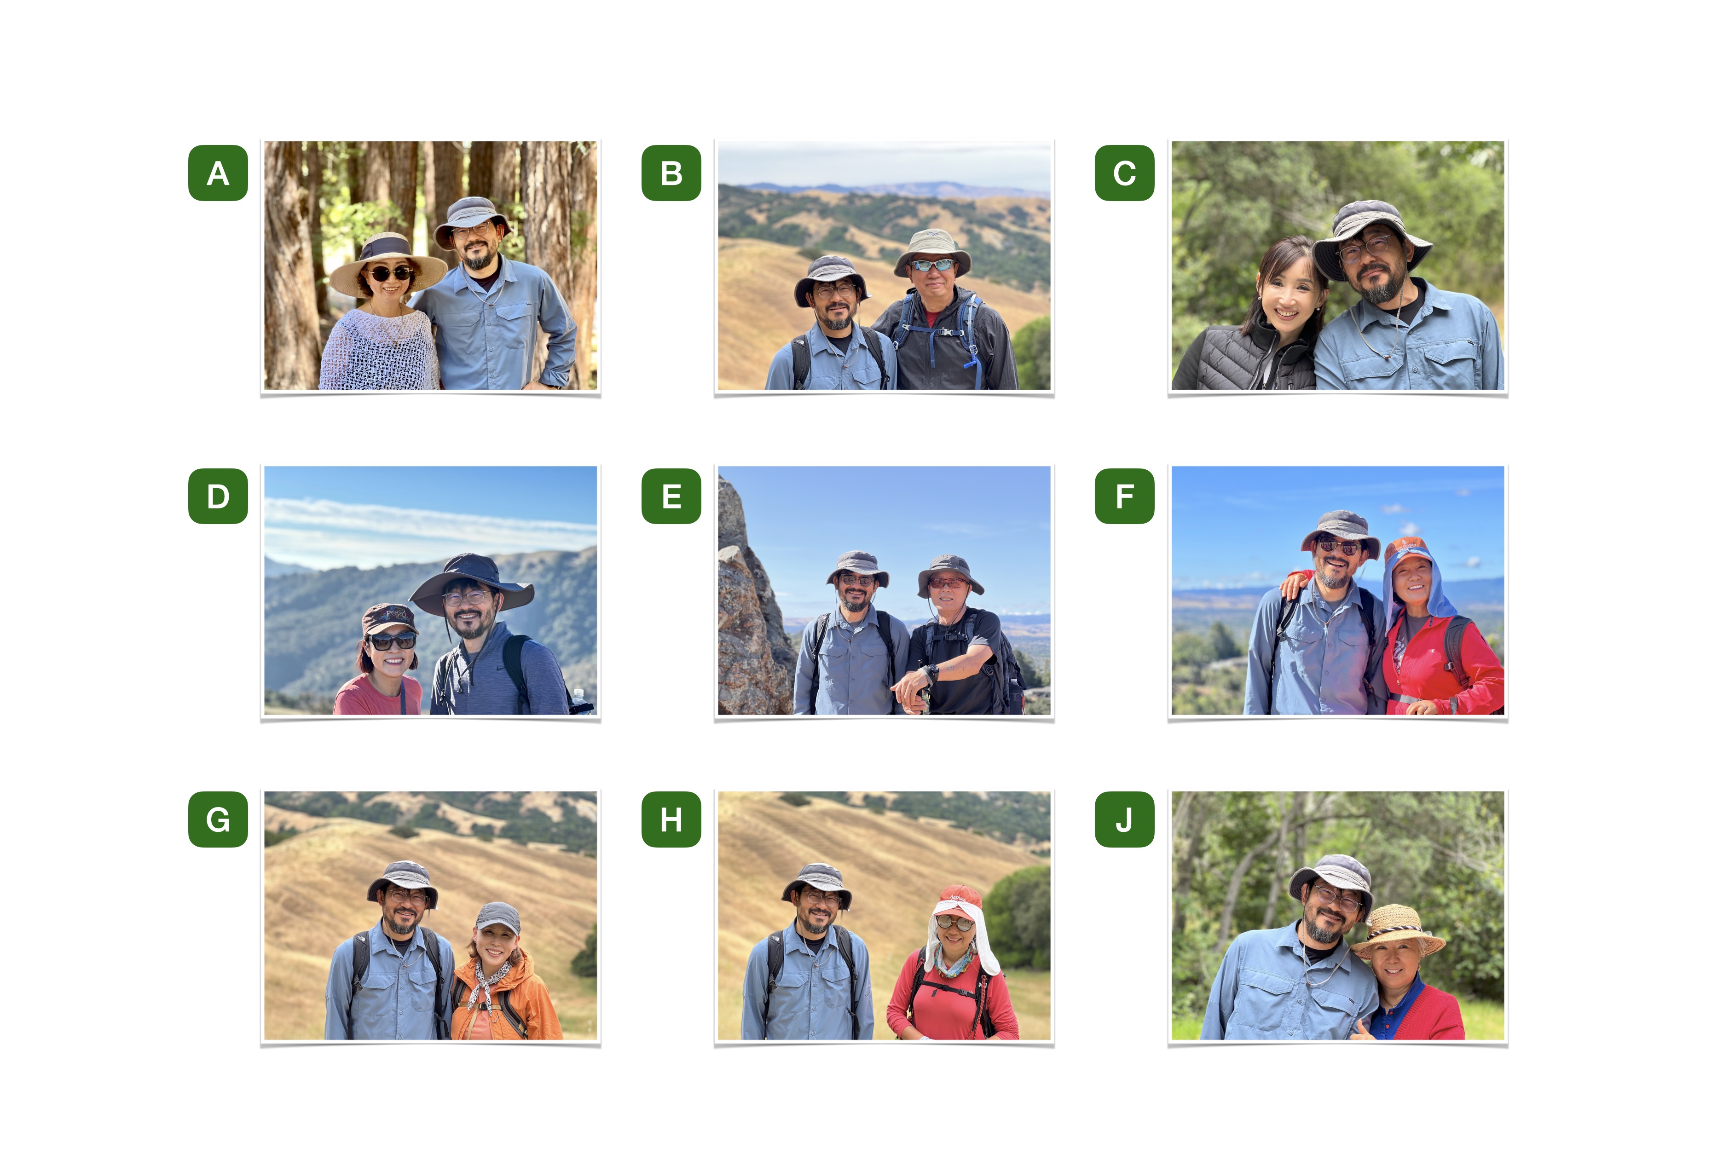Select photo C with woman in black vest

pos(1337,265)
